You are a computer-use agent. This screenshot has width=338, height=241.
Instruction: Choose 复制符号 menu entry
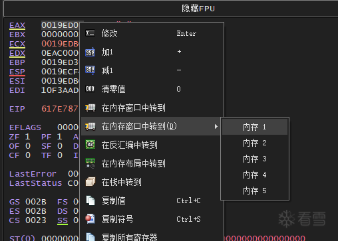pos(152,219)
